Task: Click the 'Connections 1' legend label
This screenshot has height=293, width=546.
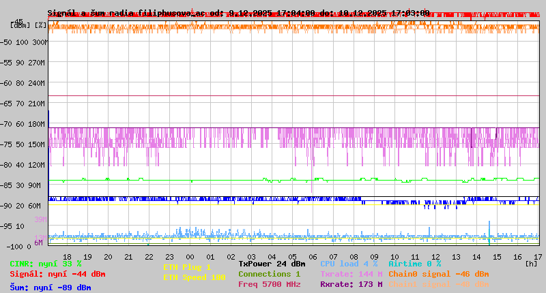Action: click(269, 274)
